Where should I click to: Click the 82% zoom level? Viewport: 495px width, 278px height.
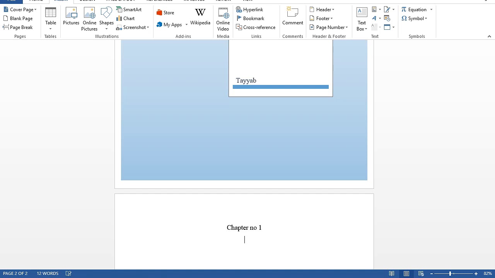(x=488, y=273)
